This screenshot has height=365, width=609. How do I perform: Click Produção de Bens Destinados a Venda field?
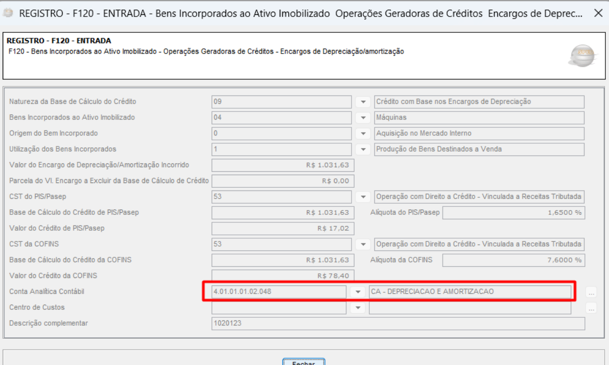coord(479,150)
